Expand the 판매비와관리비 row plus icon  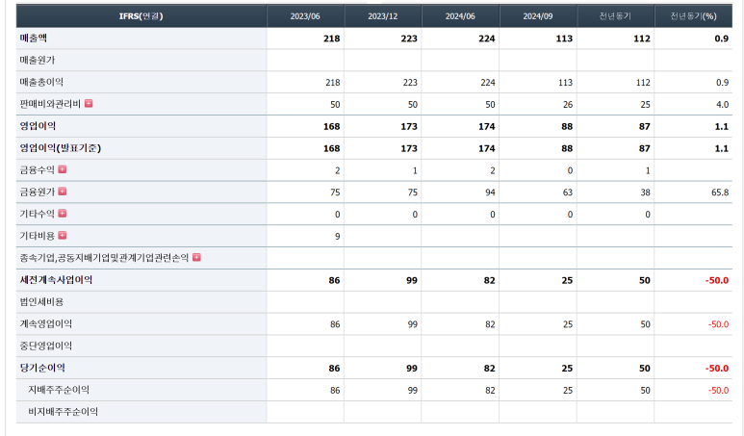coord(89,103)
